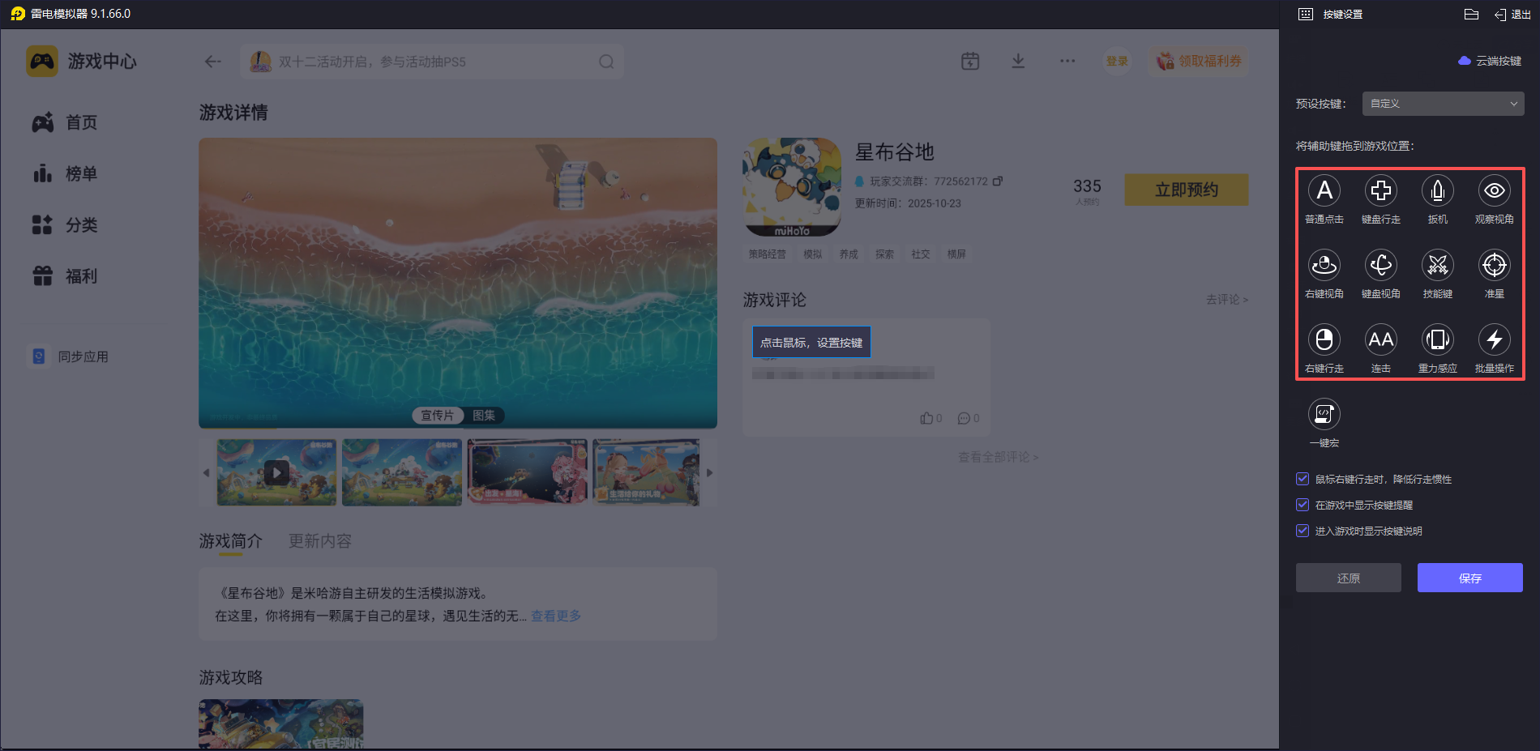The width and height of the screenshot is (1540, 751).
Task: Open 榜单 rankings in the sidebar
Action: coord(65,173)
